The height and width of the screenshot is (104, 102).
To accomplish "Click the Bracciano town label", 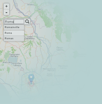I will (8, 62).
